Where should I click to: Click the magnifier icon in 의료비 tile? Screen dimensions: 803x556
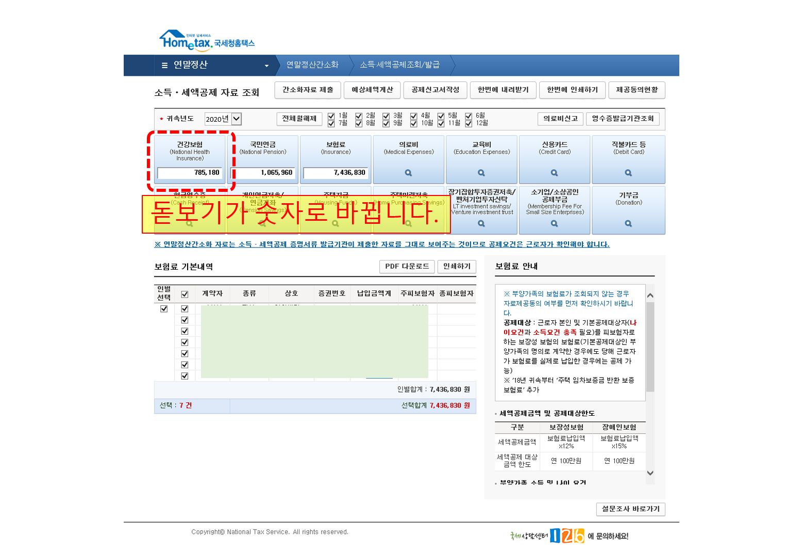click(408, 173)
